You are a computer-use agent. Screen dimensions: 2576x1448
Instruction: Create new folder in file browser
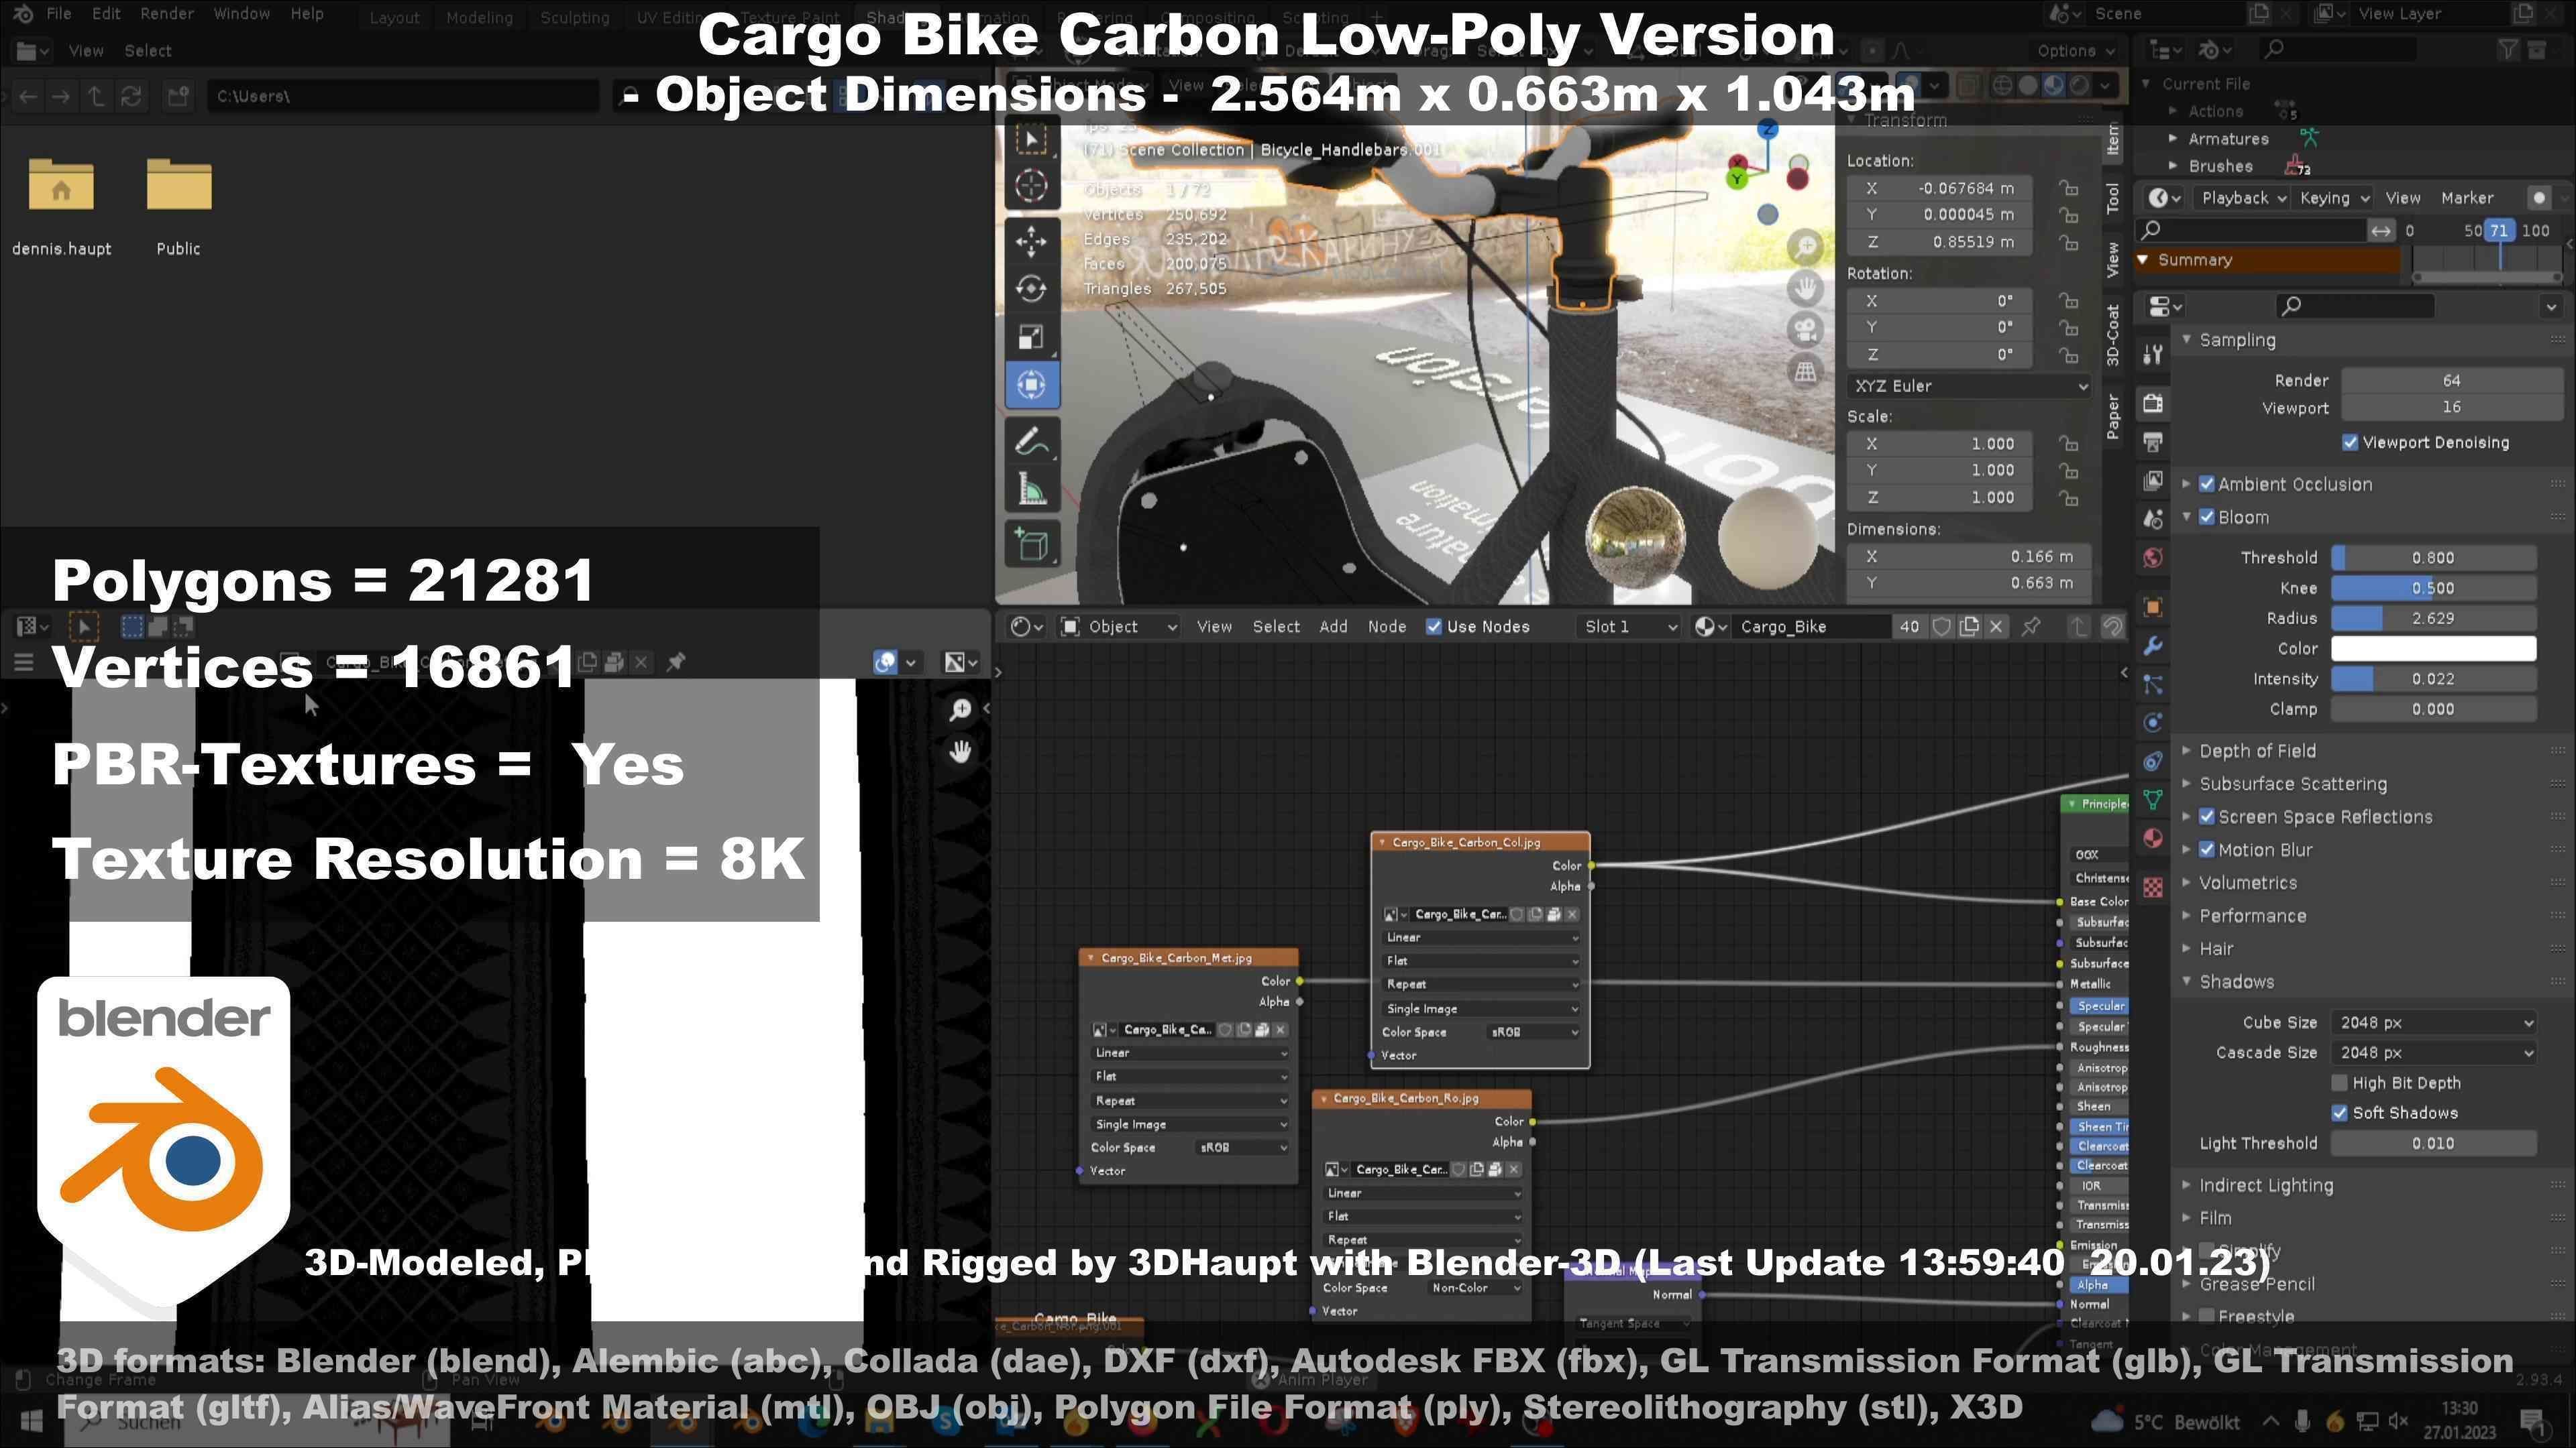click(x=178, y=96)
